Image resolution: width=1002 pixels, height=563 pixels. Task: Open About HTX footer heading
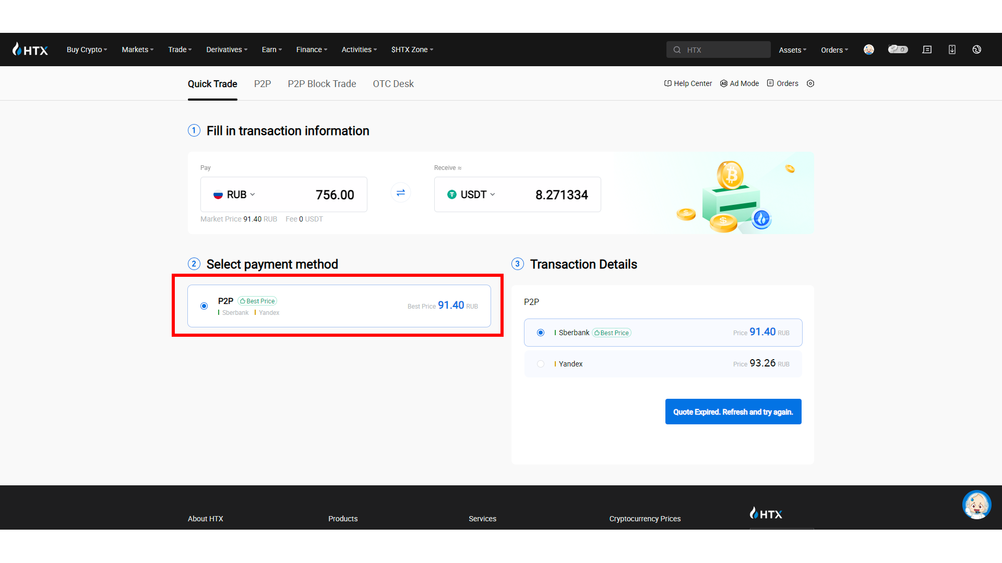[x=206, y=519]
